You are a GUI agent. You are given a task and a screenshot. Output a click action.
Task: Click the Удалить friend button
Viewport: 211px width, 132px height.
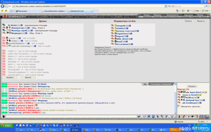click(x=28, y=77)
